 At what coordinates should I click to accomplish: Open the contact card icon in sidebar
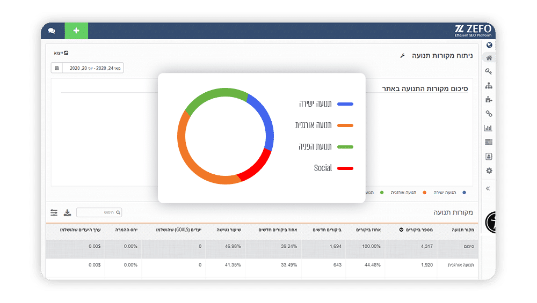(x=489, y=157)
